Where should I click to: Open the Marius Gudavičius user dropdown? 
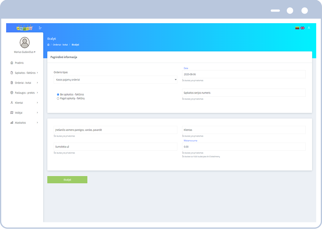pos(25,52)
